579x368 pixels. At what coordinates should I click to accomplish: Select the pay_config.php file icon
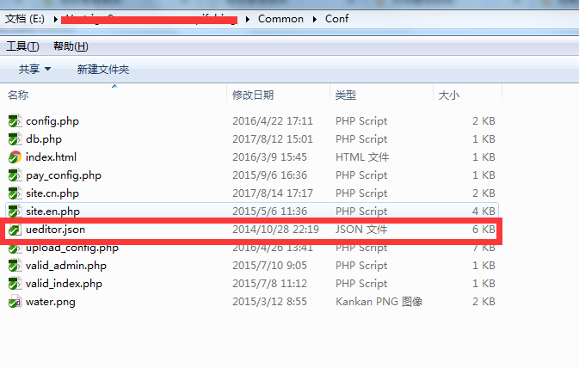(15, 175)
